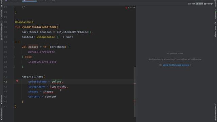This screenshot has width=217, height=122.
Task: Click the lowercase typography argument name
Action: pos(37,87)
